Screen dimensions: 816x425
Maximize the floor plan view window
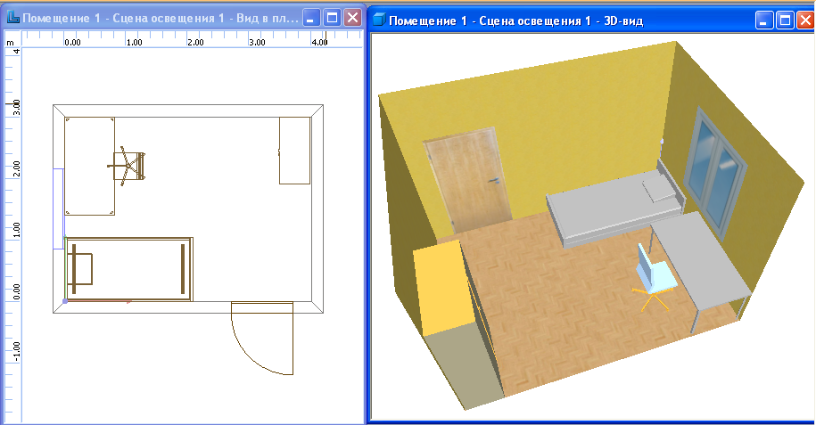coord(332,18)
